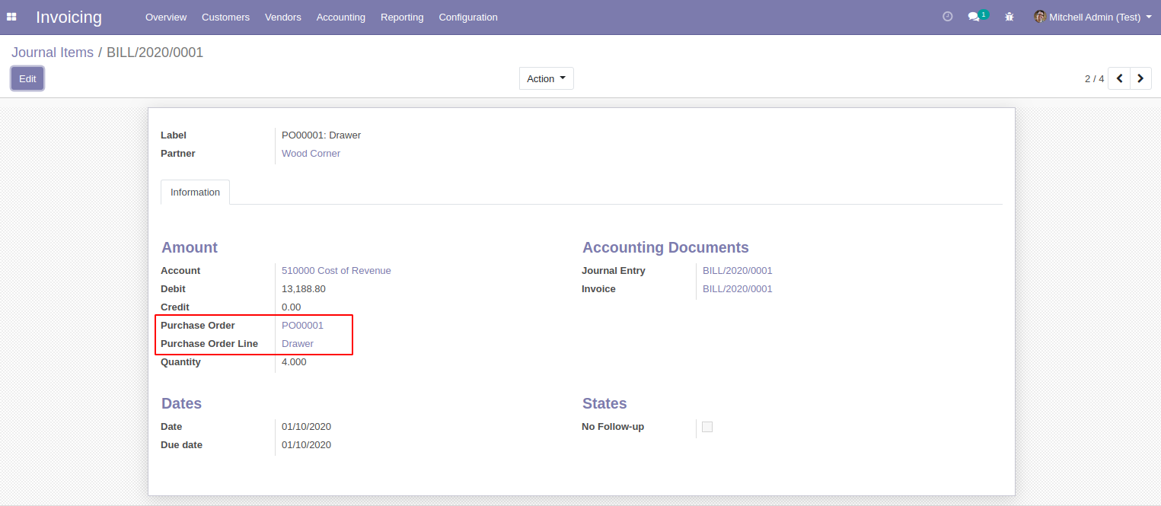The height and width of the screenshot is (506, 1161).
Task: Open account 510000 Cost of Revenue
Action: tap(336, 270)
